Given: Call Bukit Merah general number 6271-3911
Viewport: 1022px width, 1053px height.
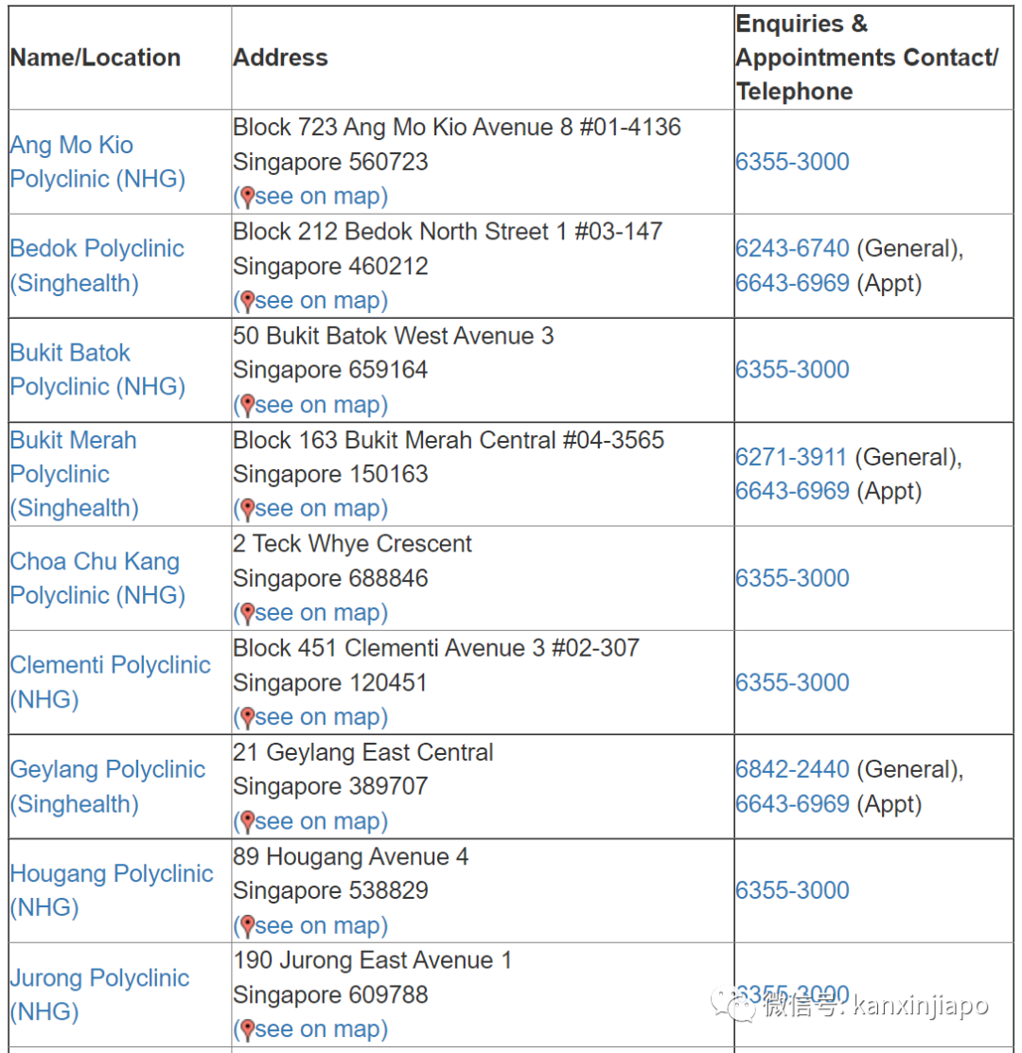Looking at the screenshot, I should pos(791,457).
